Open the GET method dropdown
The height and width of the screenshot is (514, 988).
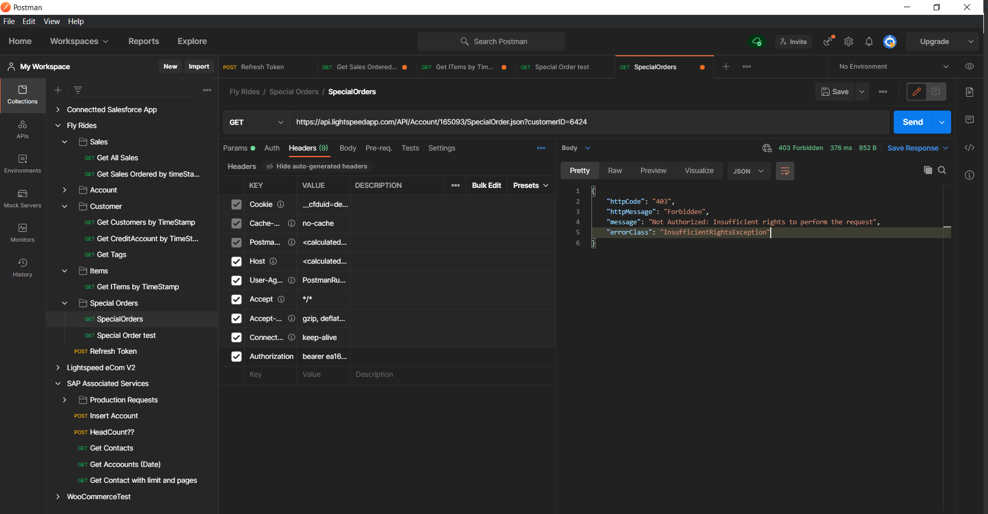256,122
